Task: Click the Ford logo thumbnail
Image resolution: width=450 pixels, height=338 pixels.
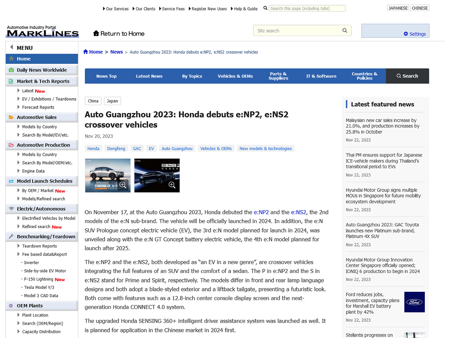Action: coord(414,302)
